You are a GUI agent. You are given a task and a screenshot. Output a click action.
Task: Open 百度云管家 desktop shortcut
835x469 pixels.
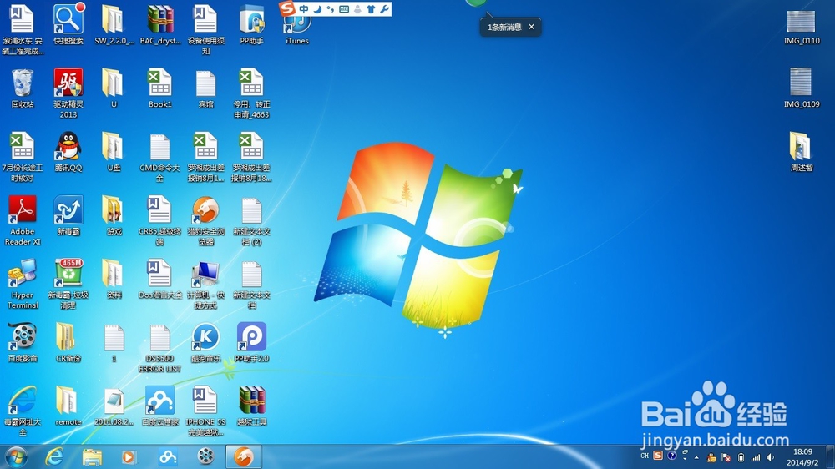(159, 406)
